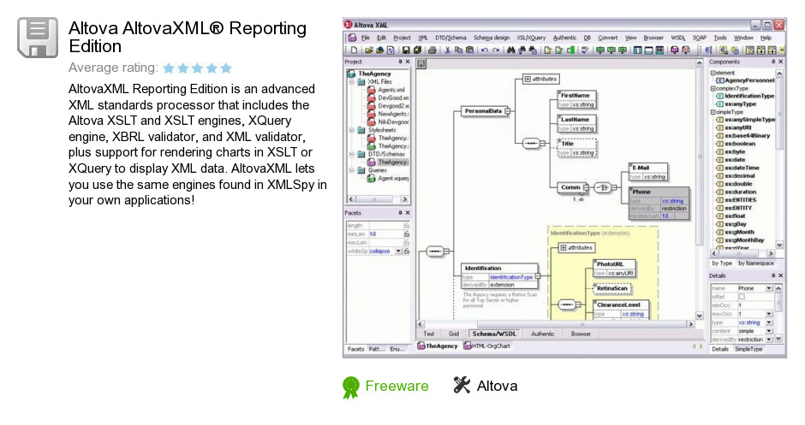Click the Paste clipboard icon
Viewport: 805px width, 425px height.
[469, 50]
